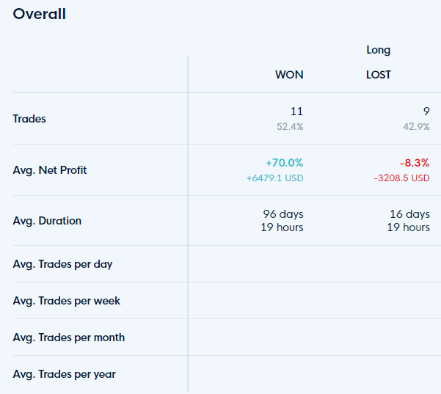Select the Avg. Net Profit row label
This screenshot has height=394, width=441.
[x=50, y=170]
